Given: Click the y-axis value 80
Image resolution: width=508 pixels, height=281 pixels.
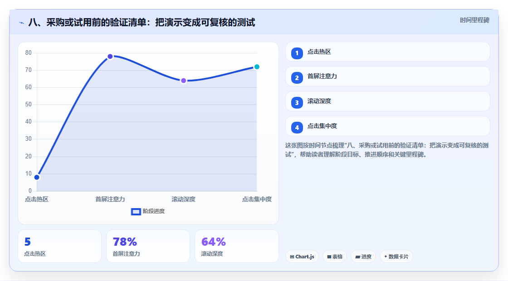Looking at the screenshot, I should coord(29,52).
